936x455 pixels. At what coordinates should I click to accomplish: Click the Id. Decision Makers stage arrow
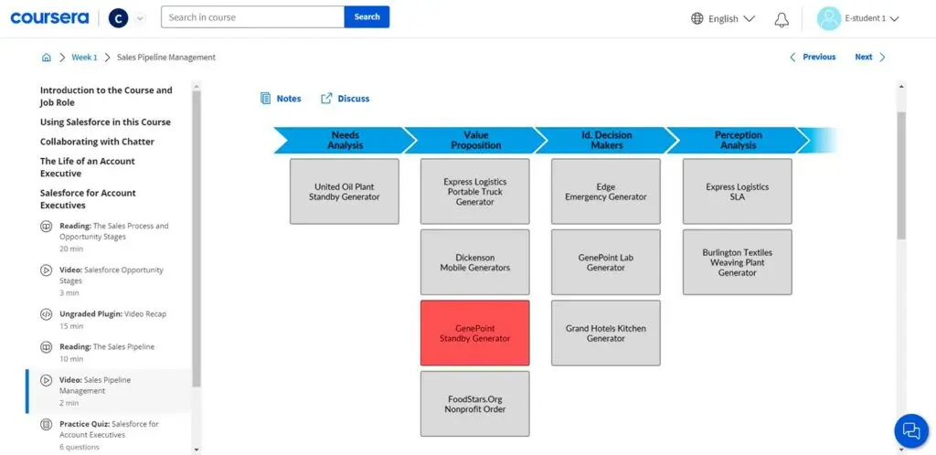(x=606, y=140)
